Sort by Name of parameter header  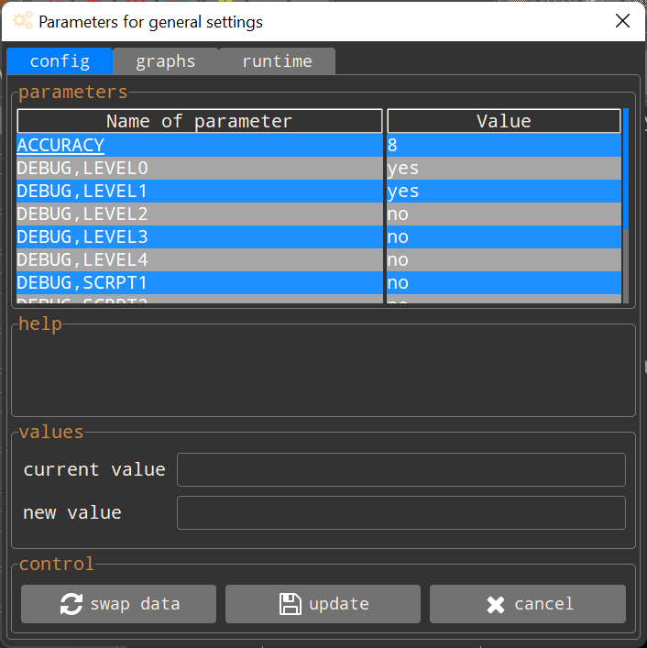pos(199,121)
